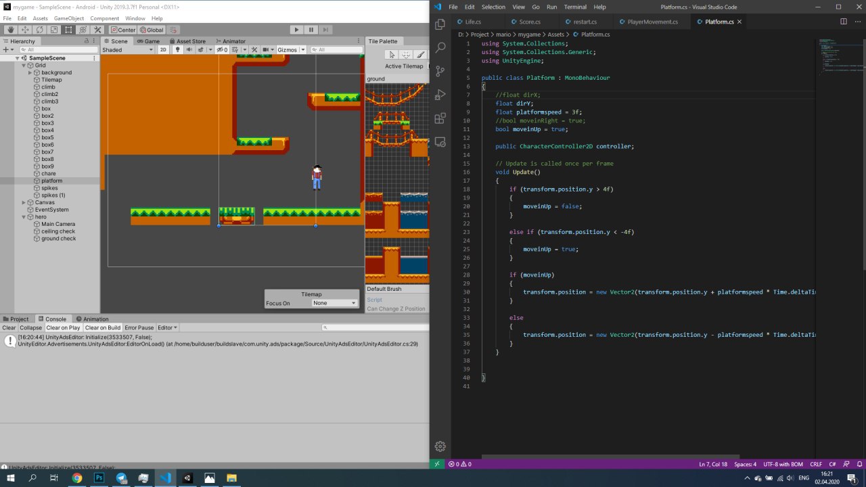Click the Clear button in Console

pyautogui.click(x=9, y=327)
